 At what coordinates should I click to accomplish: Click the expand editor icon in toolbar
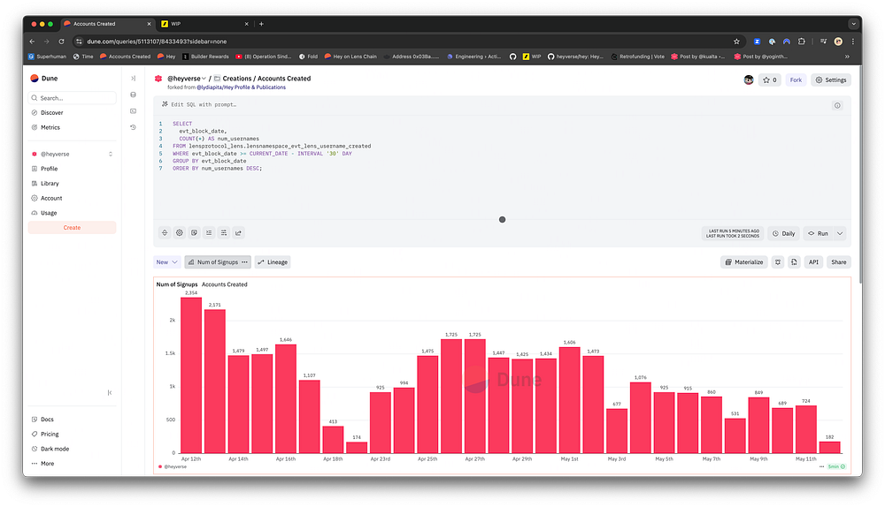[165, 232]
